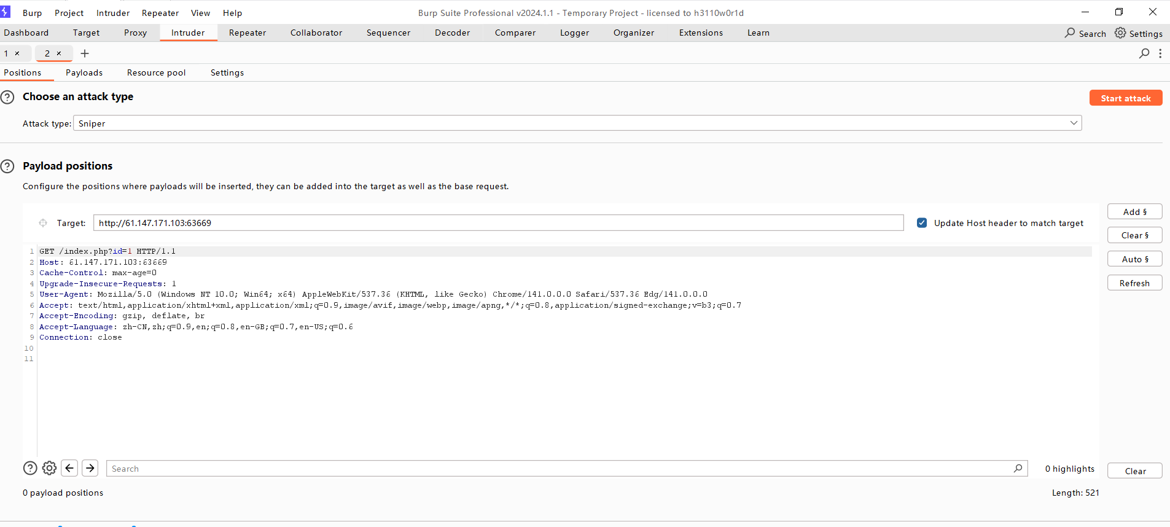Click the Target URL input field
The height and width of the screenshot is (527, 1170).
pos(497,223)
